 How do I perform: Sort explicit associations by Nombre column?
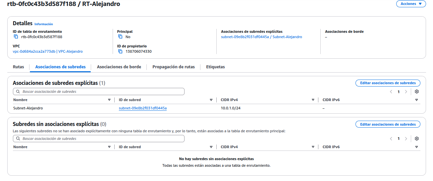109,100
